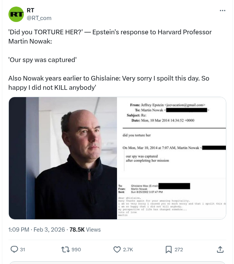Click the reply speech bubble icon

(x=14, y=249)
